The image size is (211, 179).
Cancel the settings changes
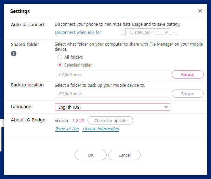click(x=124, y=155)
